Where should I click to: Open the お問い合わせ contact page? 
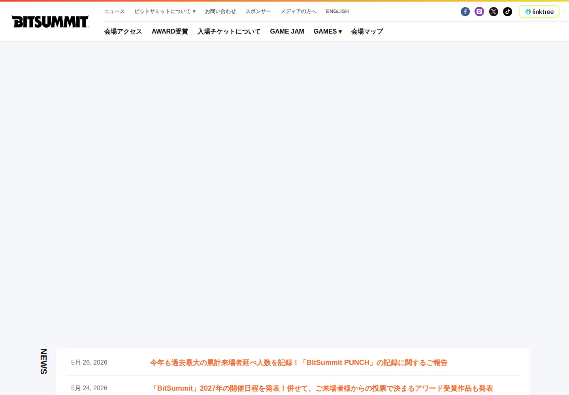220,11
